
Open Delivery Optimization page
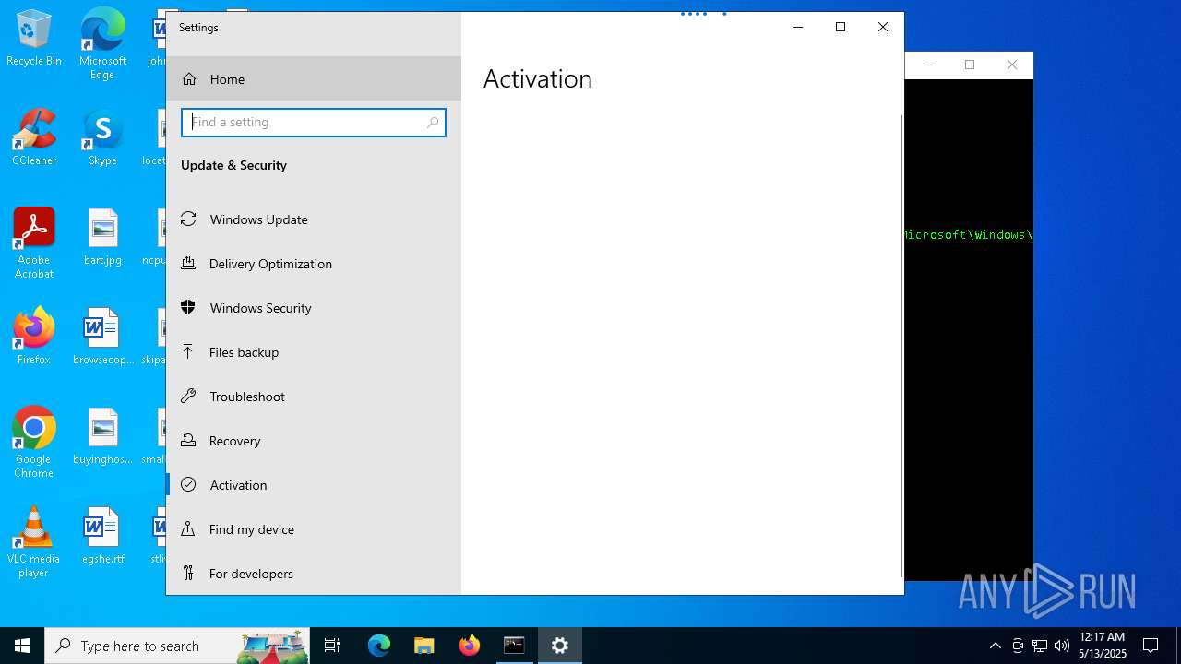point(314,264)
